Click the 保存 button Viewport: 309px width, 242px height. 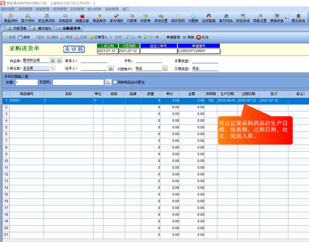(x=24, y=37)
